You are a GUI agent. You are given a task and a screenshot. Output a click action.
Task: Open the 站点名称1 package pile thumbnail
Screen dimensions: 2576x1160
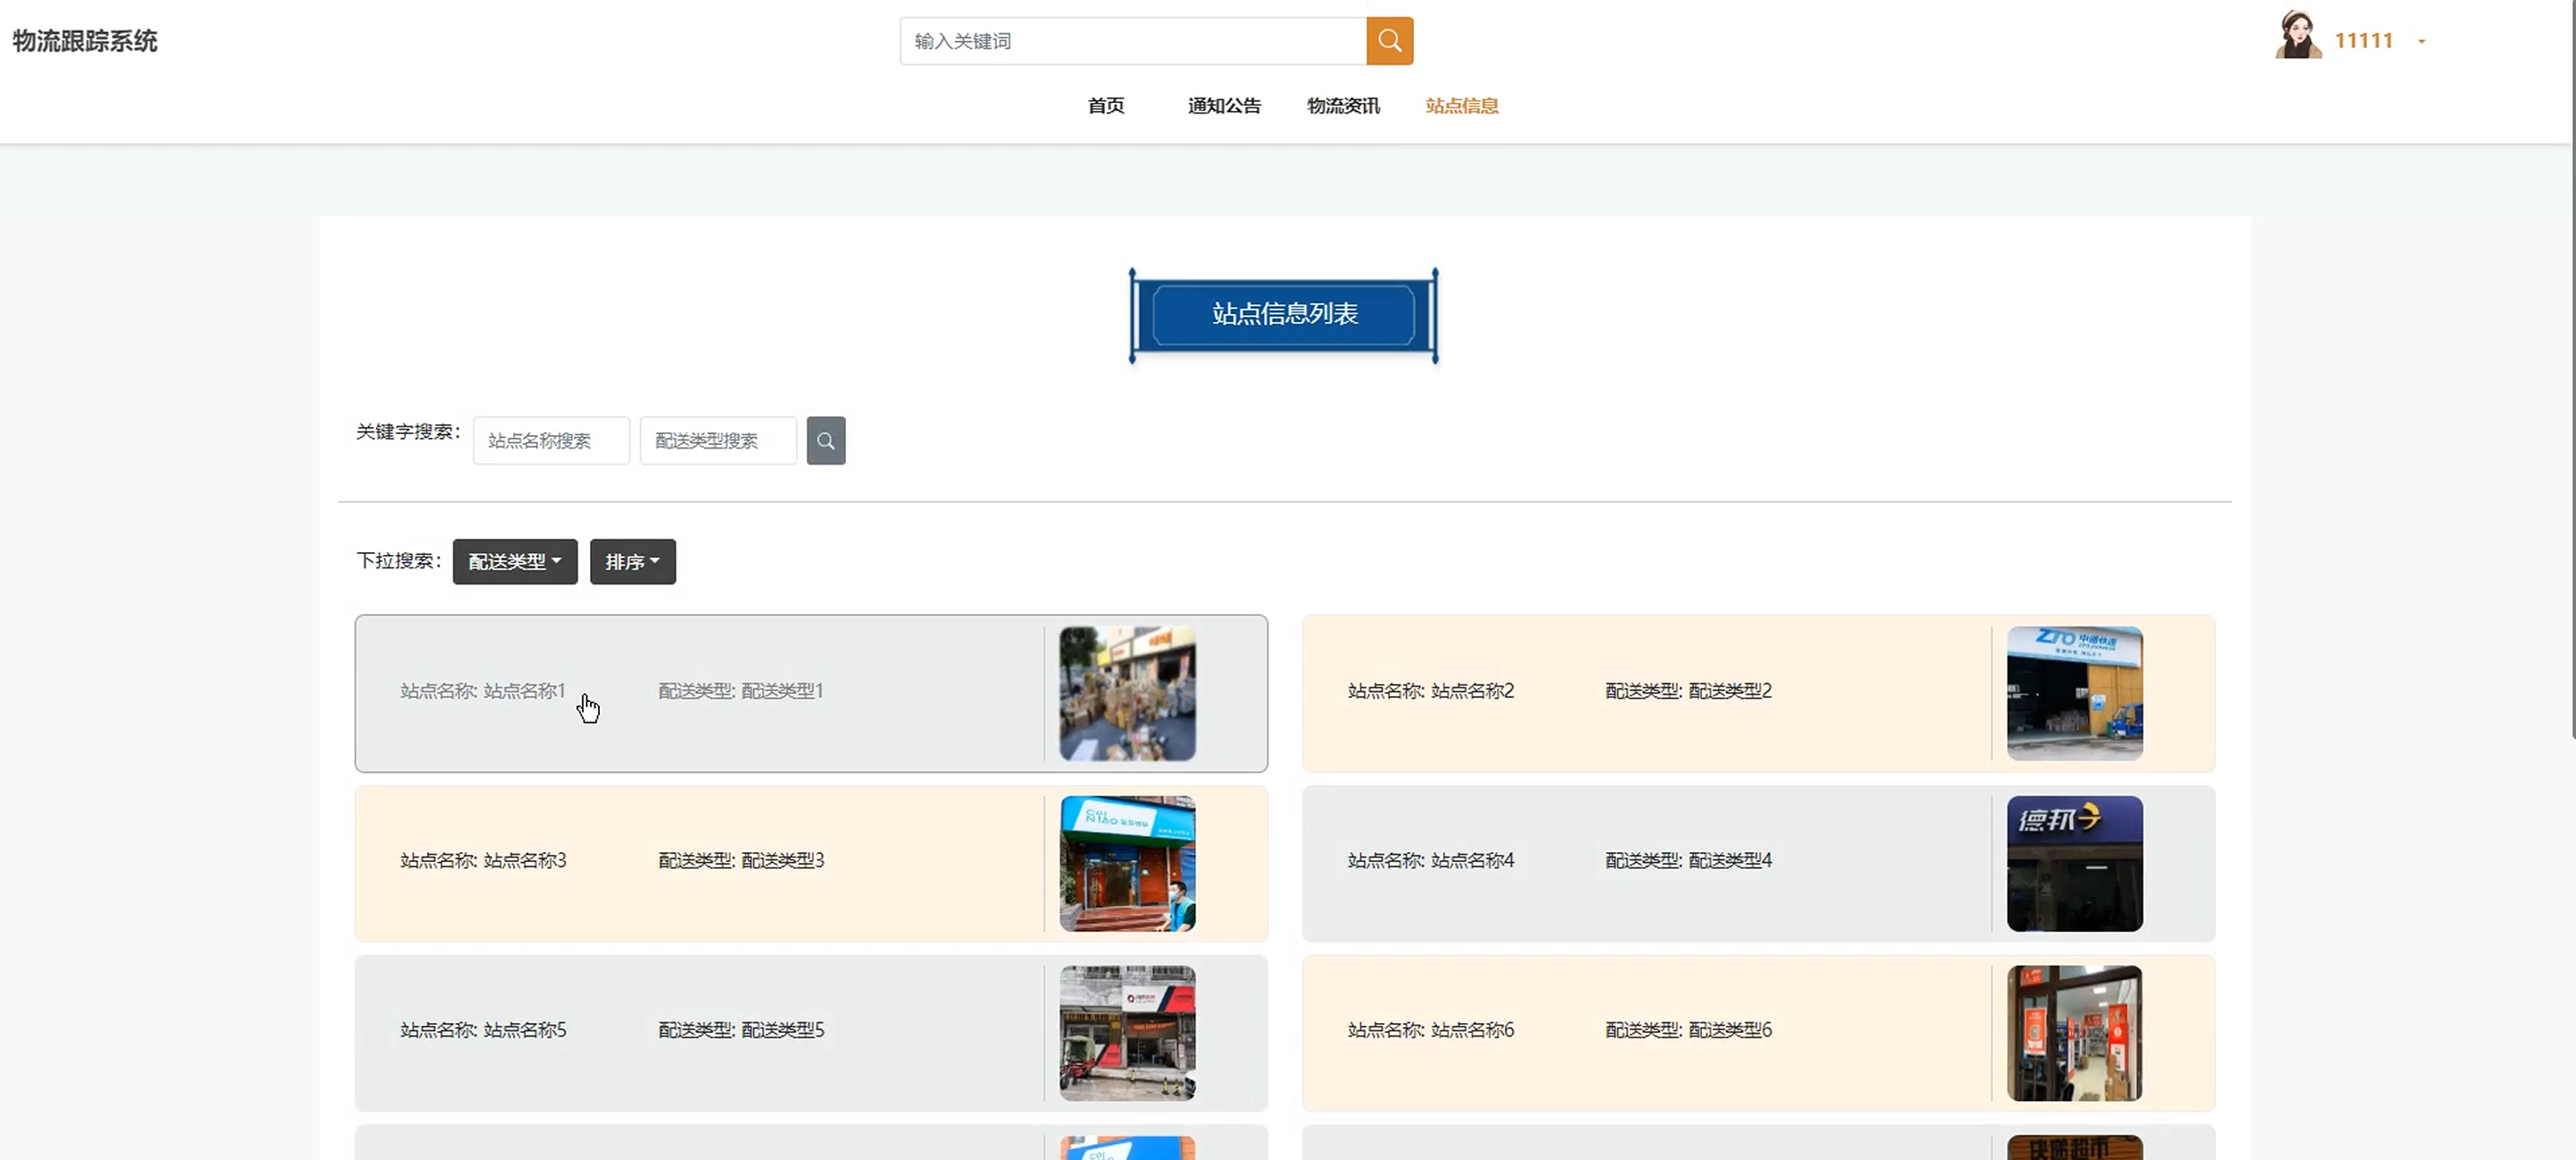(1127, 693)
